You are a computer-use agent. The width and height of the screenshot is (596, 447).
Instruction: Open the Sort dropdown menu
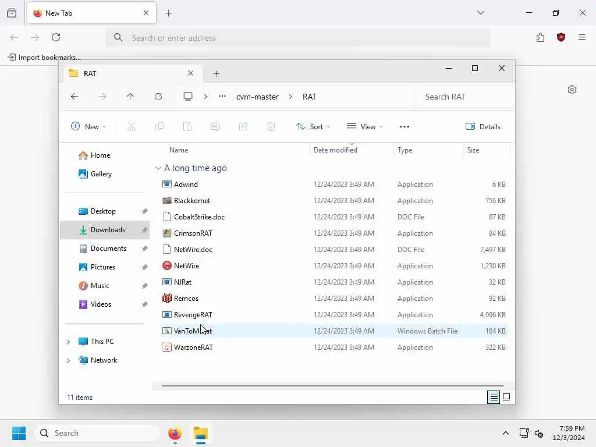(x=313, y=126)
